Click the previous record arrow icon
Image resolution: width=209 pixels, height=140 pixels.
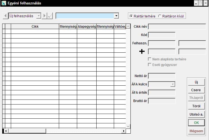point(5,16)
